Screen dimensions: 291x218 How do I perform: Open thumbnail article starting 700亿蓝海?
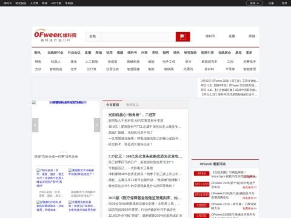pyautogui.click(x=50, y=178)
